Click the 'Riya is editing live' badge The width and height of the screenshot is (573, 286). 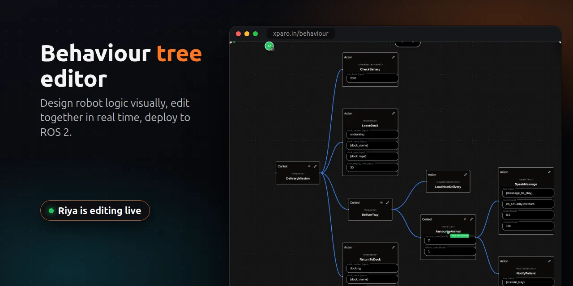tap(95, 210)
